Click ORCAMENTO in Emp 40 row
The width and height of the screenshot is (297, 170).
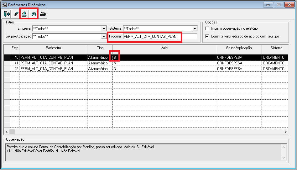pyautogui.click(x=275, y=57)
